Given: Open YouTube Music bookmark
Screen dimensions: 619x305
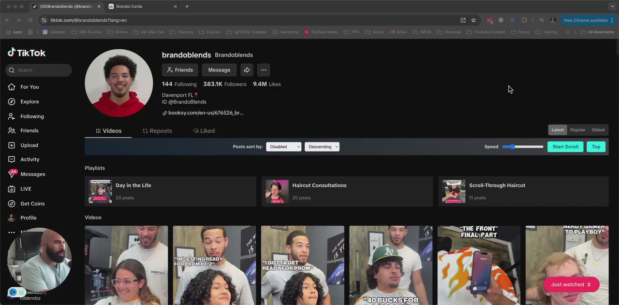Looking at the screenshot, I should pos(321,32).
